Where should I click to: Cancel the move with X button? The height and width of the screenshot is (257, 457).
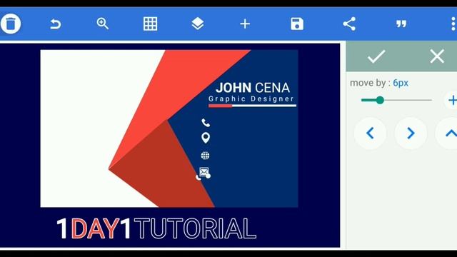pos(437,56)
